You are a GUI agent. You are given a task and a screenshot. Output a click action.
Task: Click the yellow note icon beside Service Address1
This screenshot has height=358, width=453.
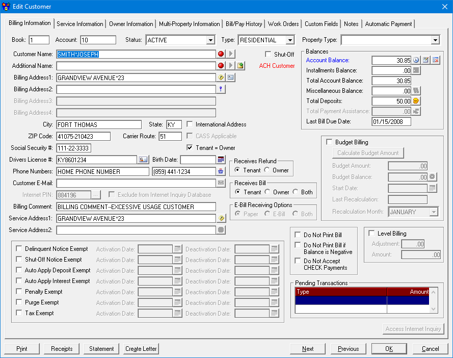pos(221,217)
